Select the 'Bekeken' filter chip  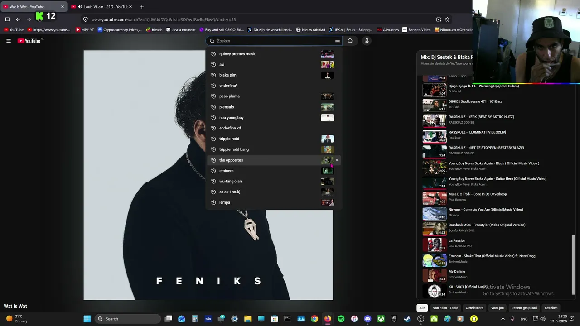tap(551, 308)
